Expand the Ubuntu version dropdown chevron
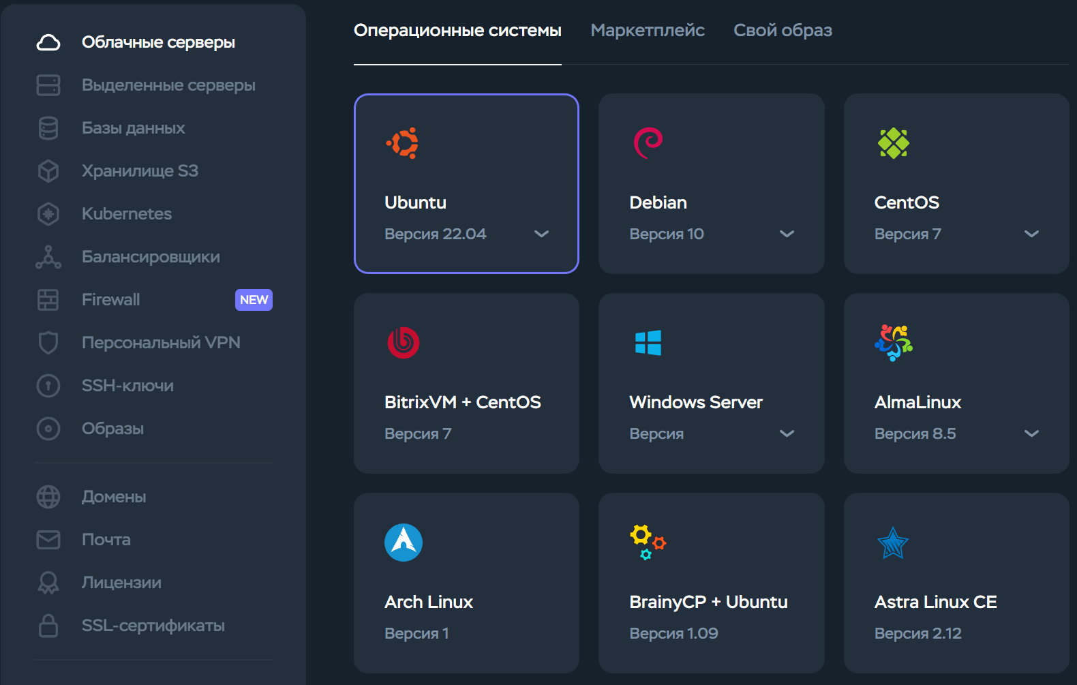 (542, 234)
